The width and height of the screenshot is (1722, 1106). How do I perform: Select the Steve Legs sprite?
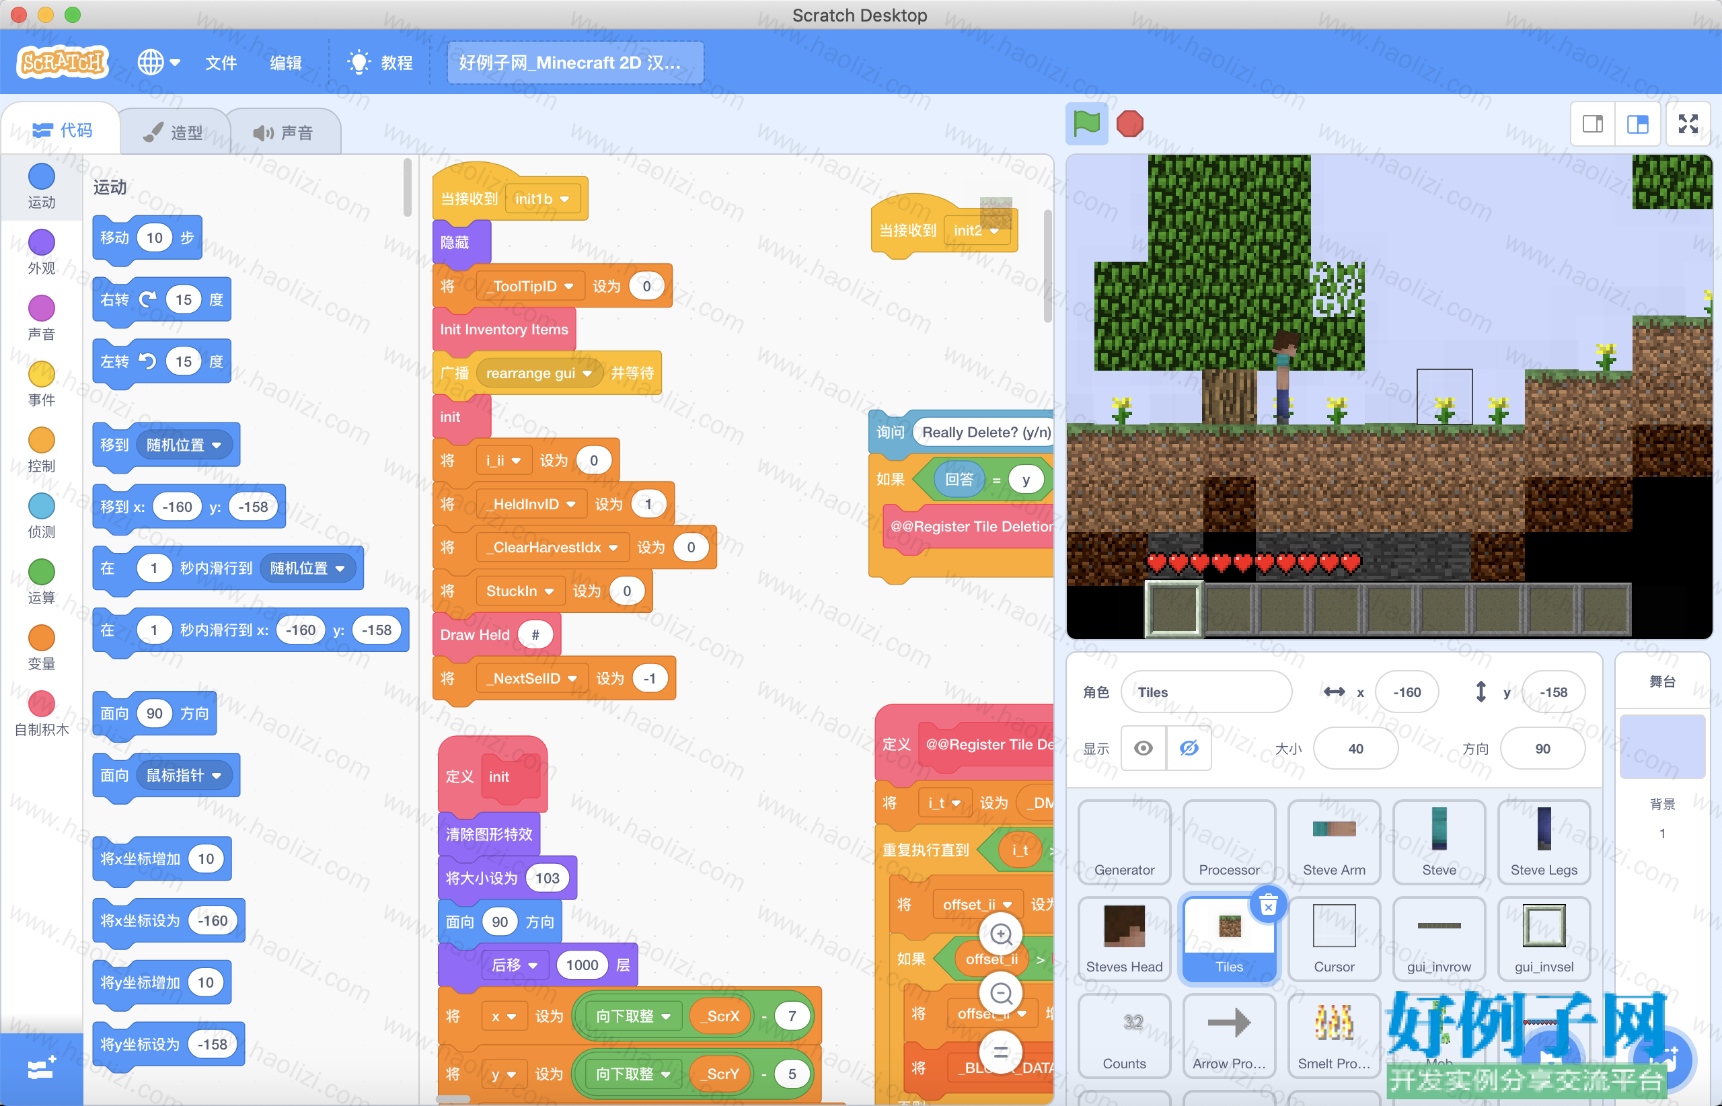(1544, 842)
